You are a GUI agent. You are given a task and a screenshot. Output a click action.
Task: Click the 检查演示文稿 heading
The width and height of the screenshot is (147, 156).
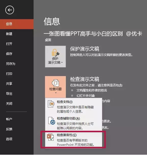(84, 79)
